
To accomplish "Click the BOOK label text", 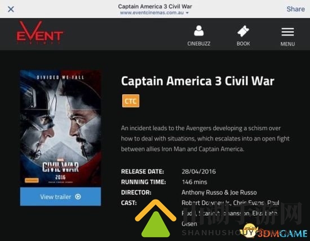I will [243, 44].
